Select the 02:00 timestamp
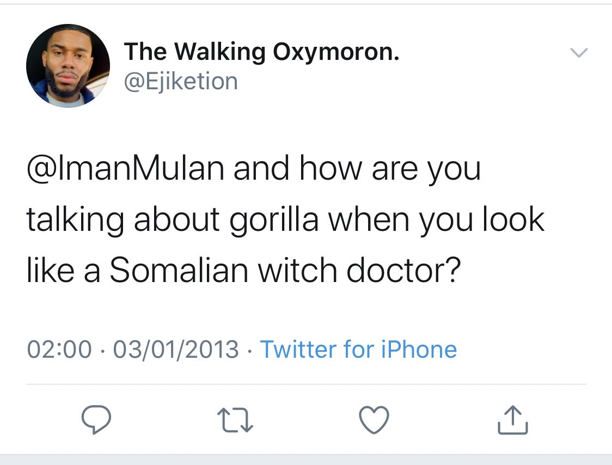This screenshot has width=612, height=465. pyautogui.click(x=59, y=349)
